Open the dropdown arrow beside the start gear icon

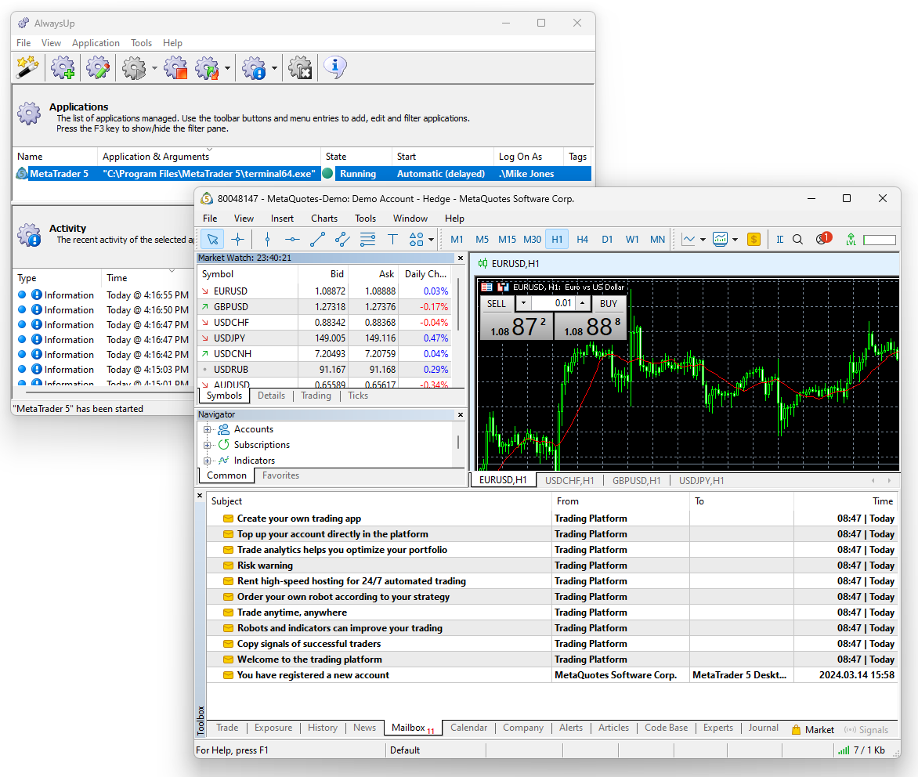(x=154, y=68)
